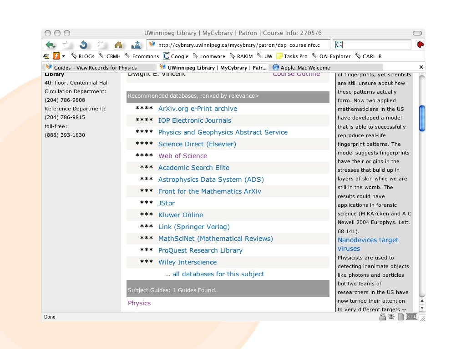Click the '(888) 393-1830' toll-free number
The image size is (466, 349).
(x=65, y=135)
